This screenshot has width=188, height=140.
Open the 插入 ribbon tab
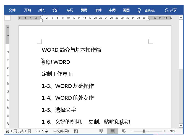point(41,10)
